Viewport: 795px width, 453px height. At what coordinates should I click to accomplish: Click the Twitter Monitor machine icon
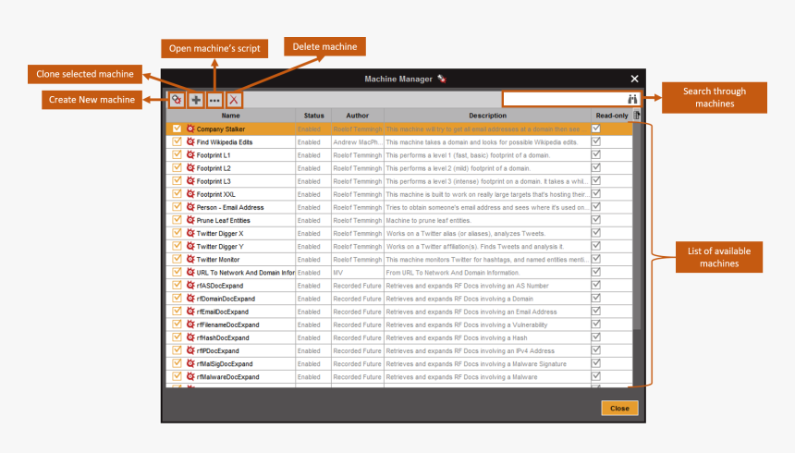190,259
